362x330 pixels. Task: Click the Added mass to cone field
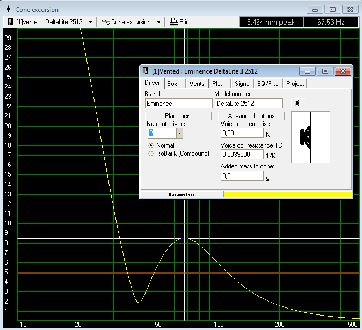pos(242,176)
